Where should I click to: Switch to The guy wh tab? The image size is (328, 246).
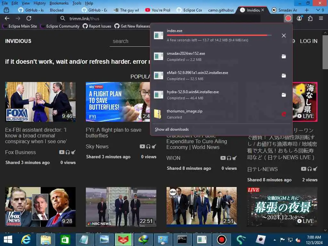click(126, 10)
